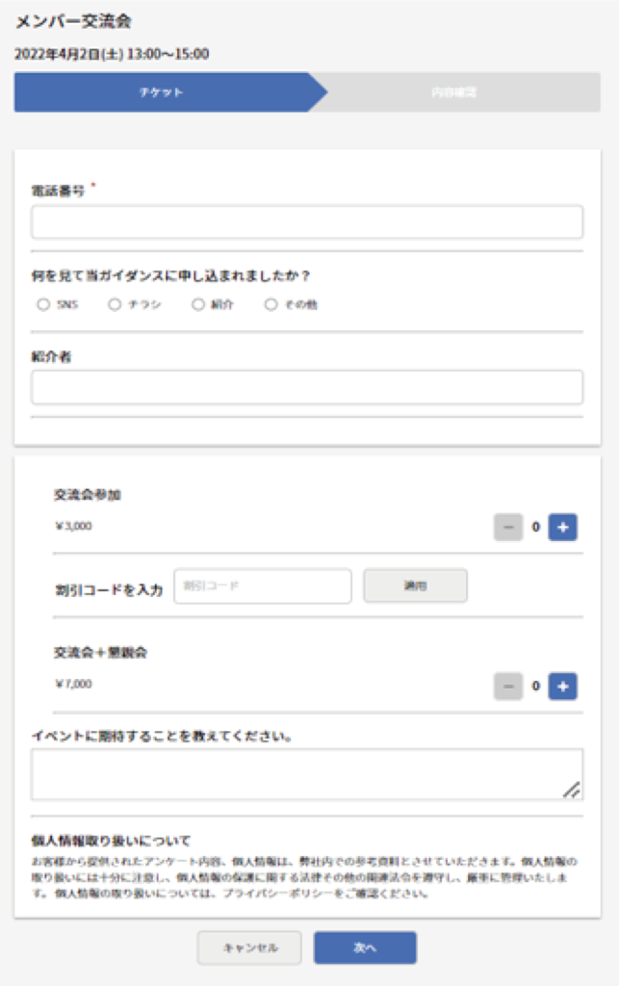Click the 電話番号 input field

tap(307, 222)
